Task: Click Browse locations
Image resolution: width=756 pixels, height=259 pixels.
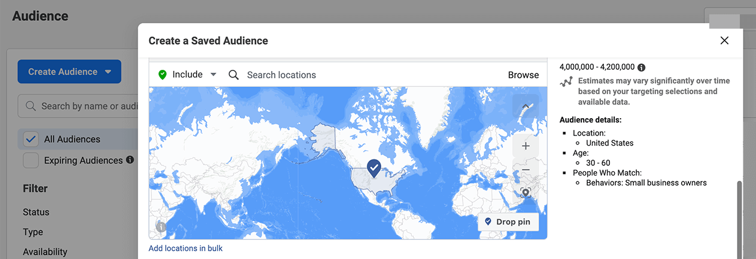Action: click(x=524, y=75)
